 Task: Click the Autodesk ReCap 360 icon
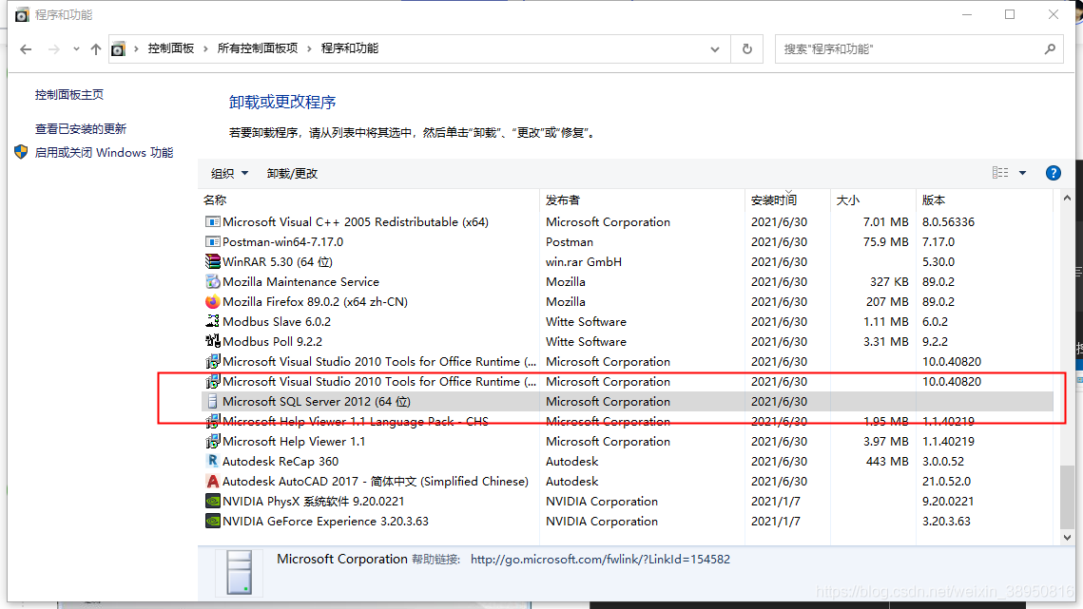(x=212, y=462)
